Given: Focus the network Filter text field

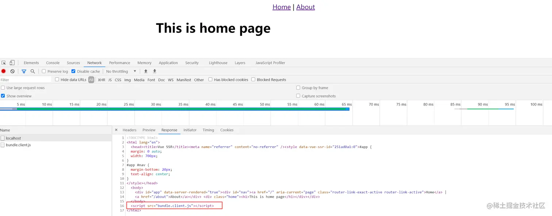Looking at the screenshot, I should coord(26,80).
